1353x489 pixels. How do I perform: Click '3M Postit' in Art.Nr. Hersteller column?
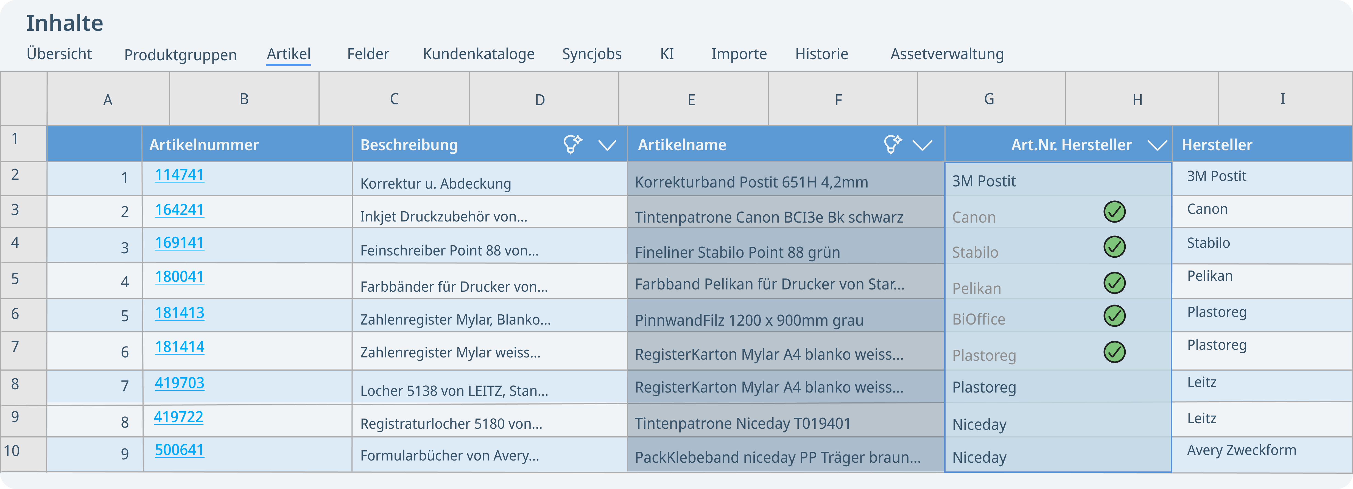coord(984,181)
